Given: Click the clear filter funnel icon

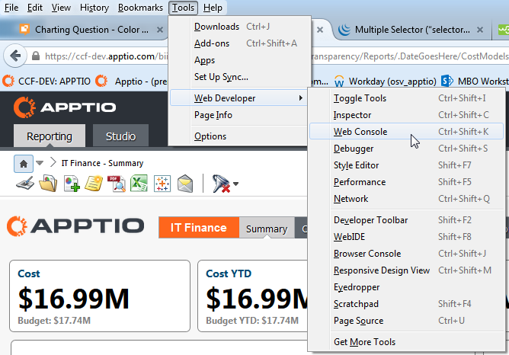Looking at the screenshot, I should [221, 184].
